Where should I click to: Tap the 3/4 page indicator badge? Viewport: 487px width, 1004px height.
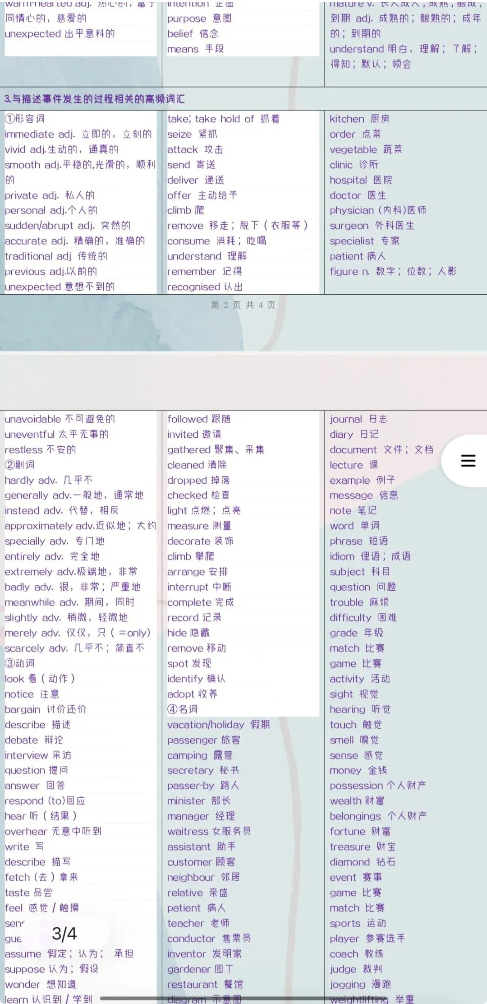point(64,933)
